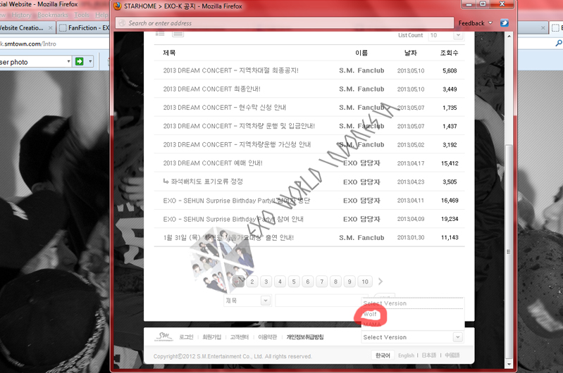Choose MAMA in version list
The height and width of the screenshot is (373, 563).
pyautogui.click(x=371, y=324)
